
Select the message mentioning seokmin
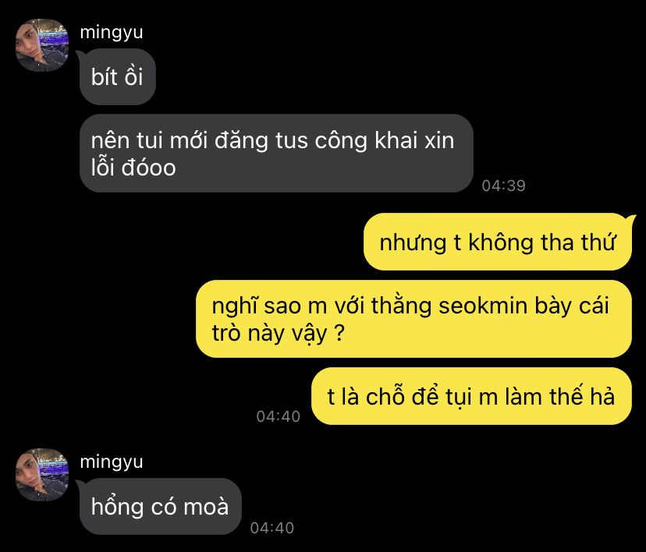(x=414, y=319)
